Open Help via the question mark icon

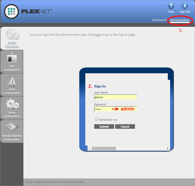pyautogui.click(x=171, y=6)
